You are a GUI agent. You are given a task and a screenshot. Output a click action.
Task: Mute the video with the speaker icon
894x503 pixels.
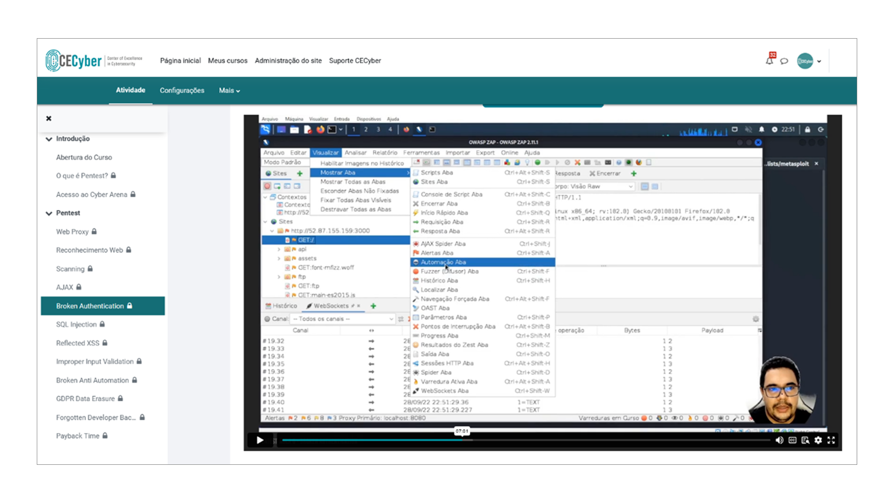click(779, 440)
